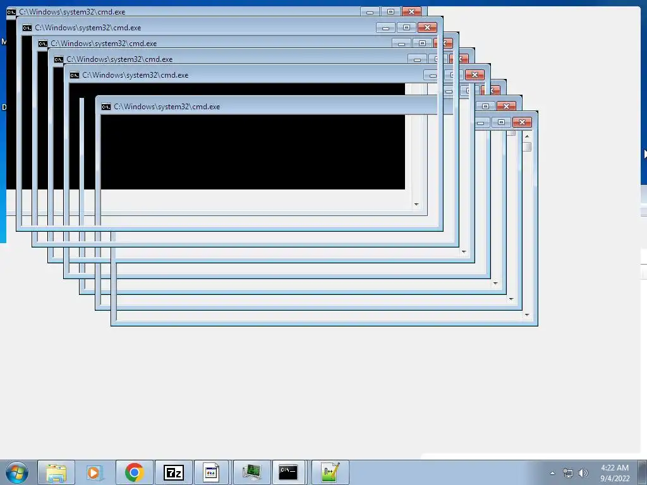Launch Windows Media Player from the taskbar
Image resolution: width=647 pixels, height=485 pixels.
pos(95,472)
